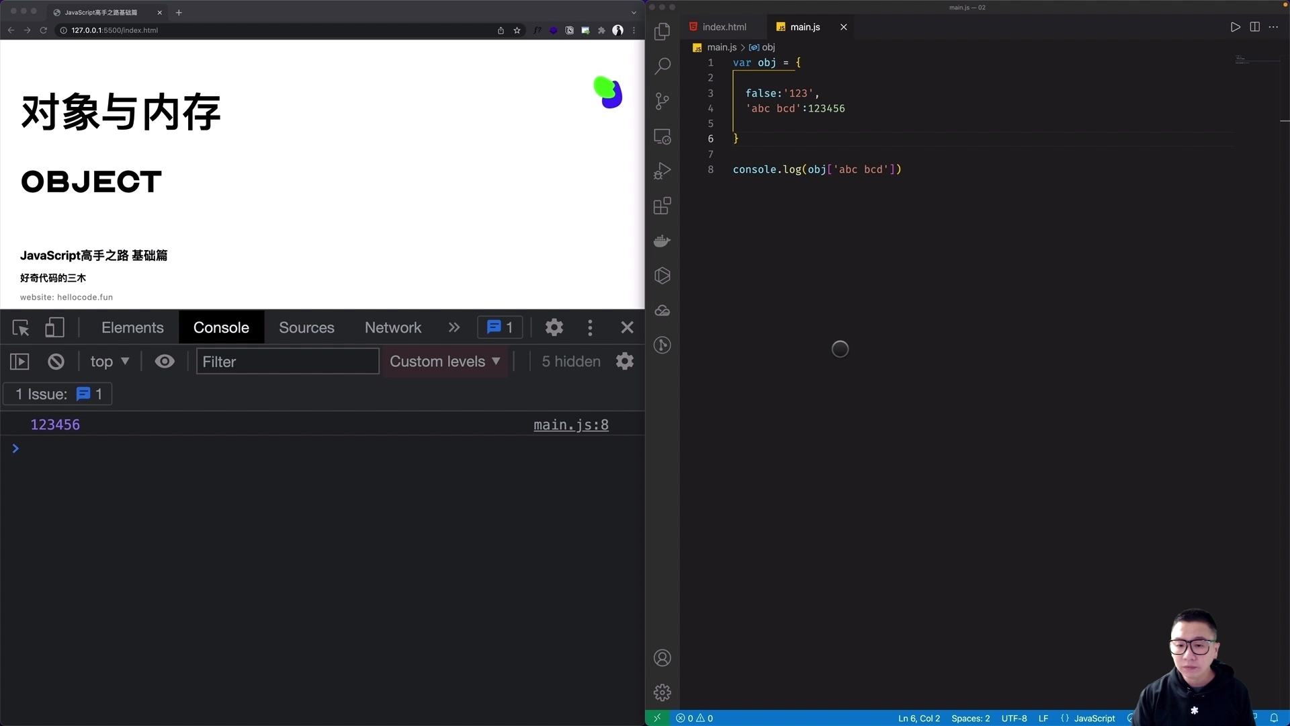Switch to the Sources tab in DevTools
The width and height of the screenshot is (1290, 726).
[306, 327]
